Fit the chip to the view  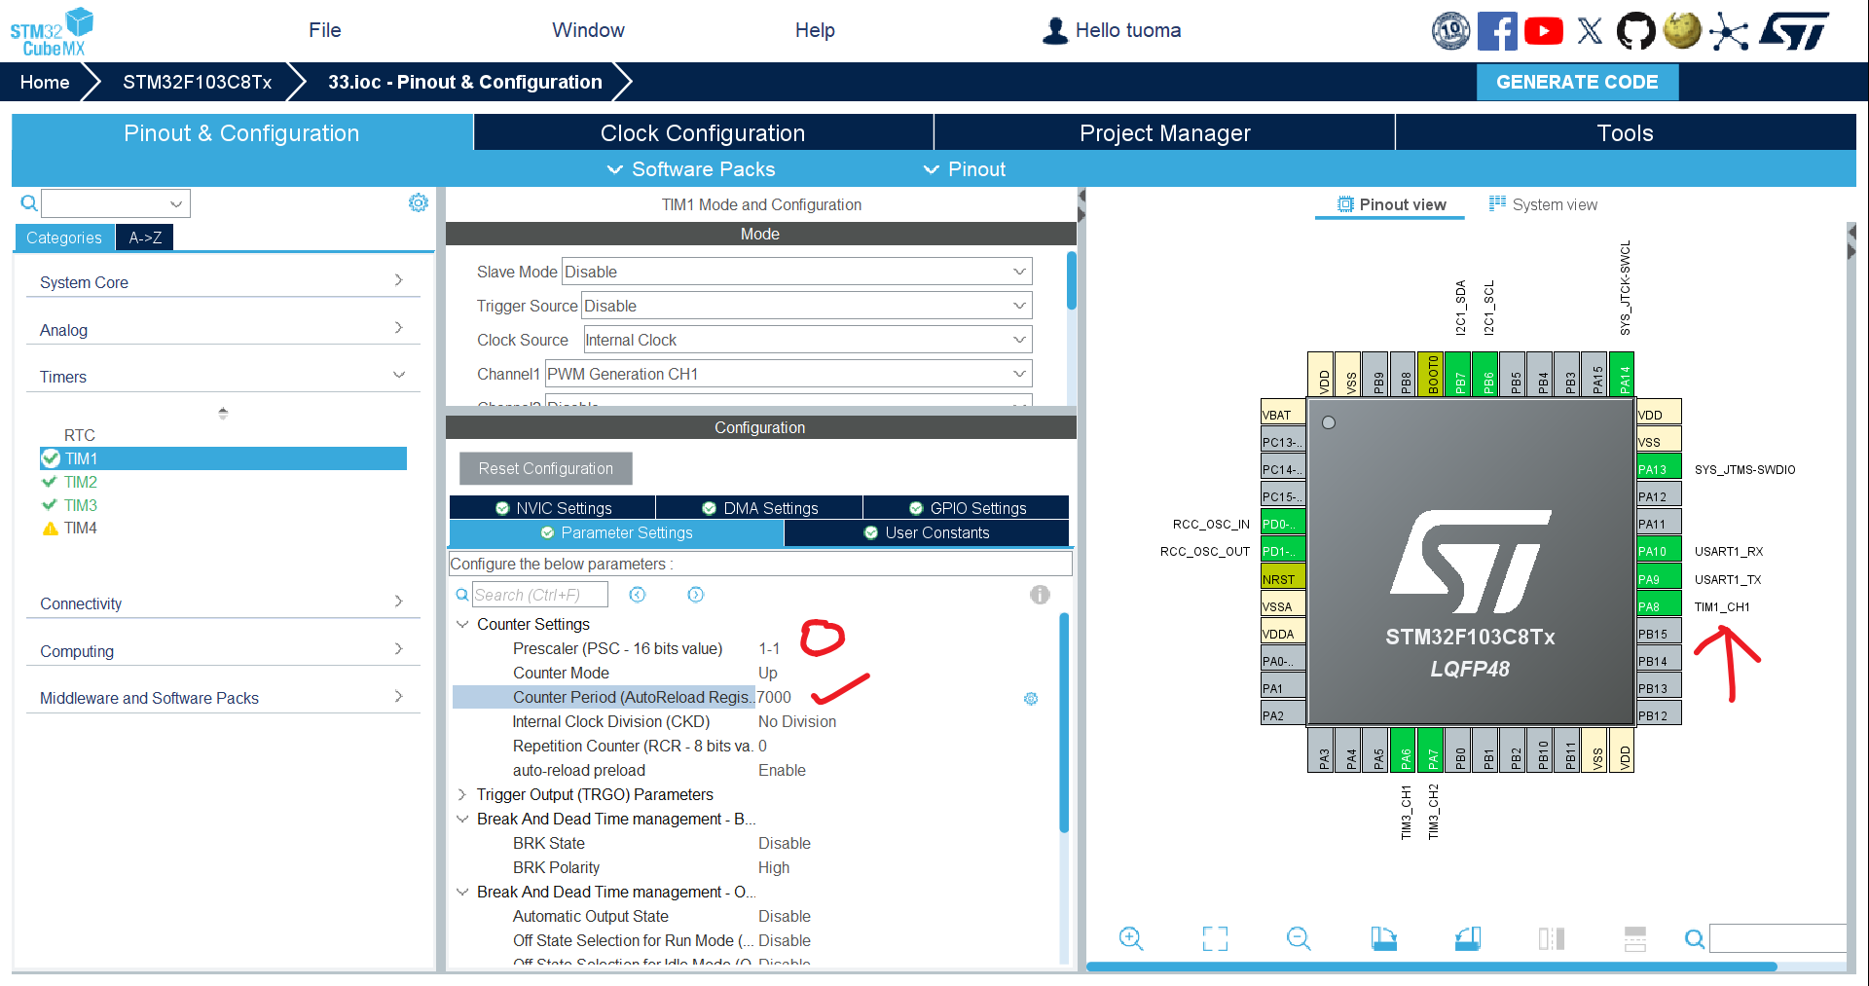[1215, 938]
